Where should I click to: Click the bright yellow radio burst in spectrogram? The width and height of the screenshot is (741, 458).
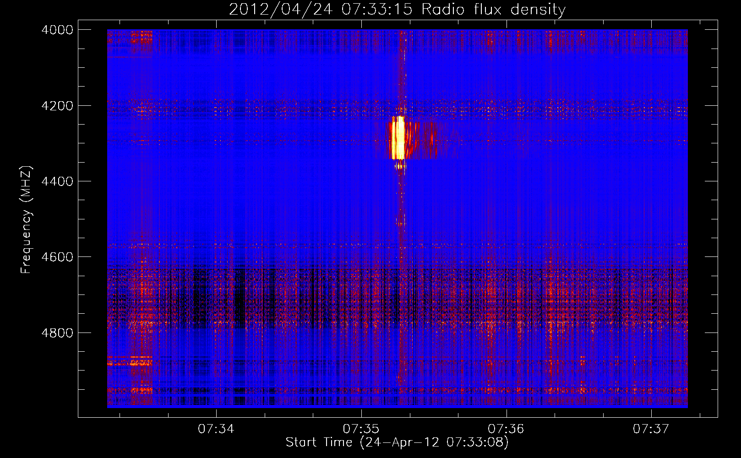398,138
